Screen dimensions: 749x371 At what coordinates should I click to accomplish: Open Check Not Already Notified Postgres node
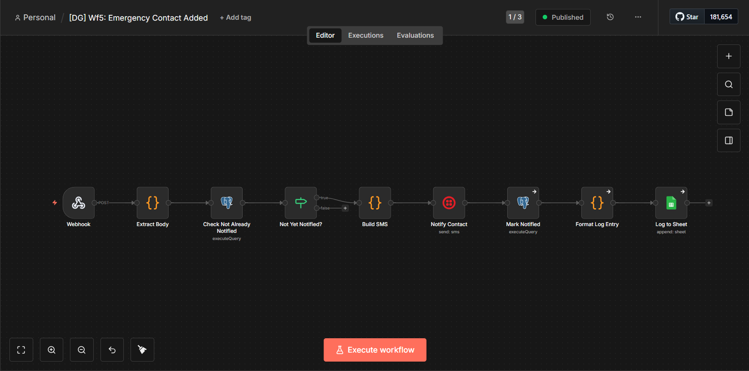226,203
